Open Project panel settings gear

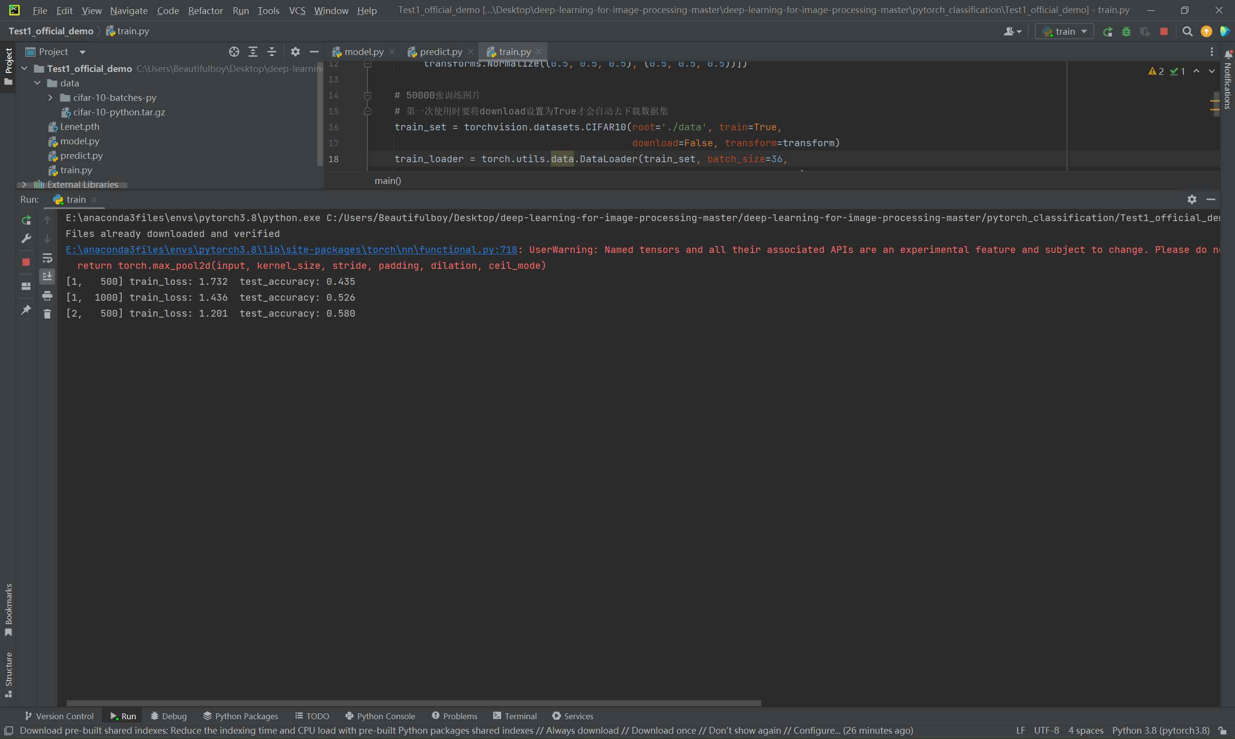[x=295, y=51]
